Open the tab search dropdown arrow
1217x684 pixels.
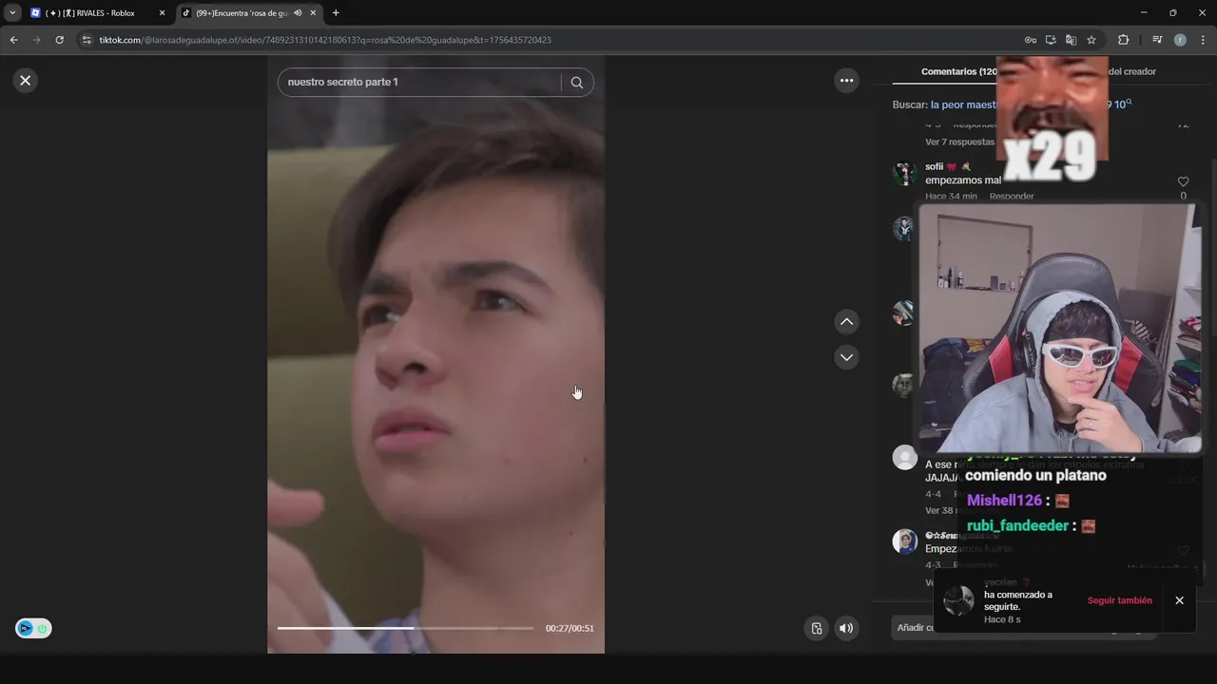click(12, 13)
